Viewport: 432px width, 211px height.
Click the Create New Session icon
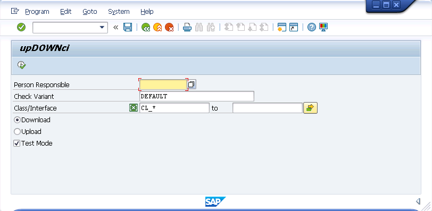[282, 27]
